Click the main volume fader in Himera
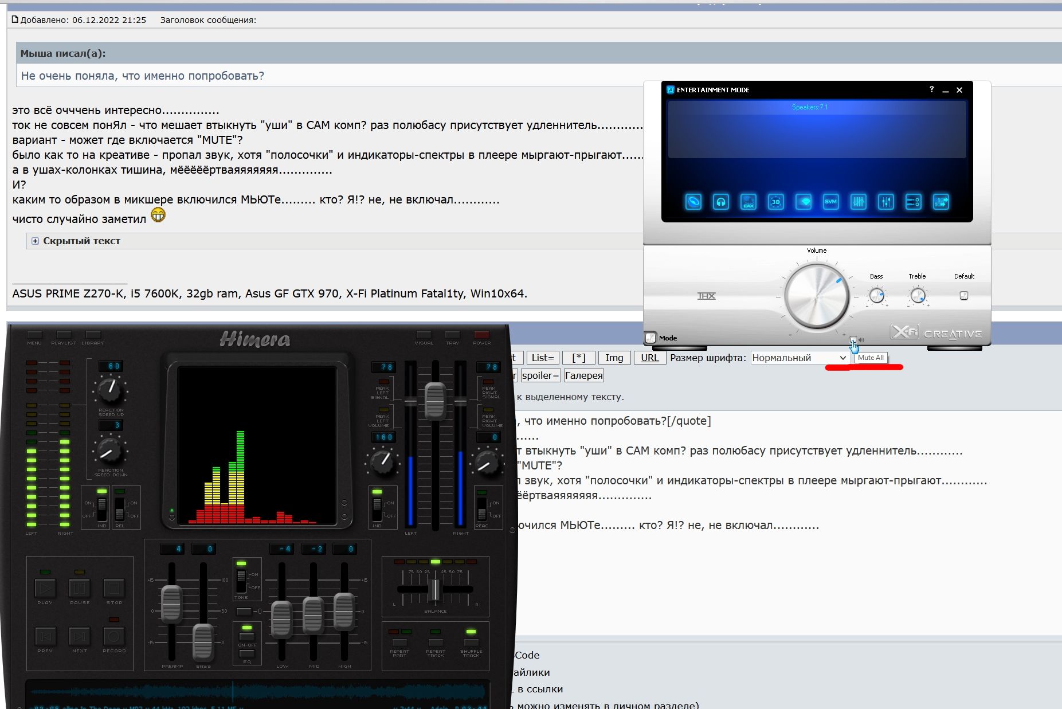Screen dimensions: 1062x709 [x=435, y=400]
